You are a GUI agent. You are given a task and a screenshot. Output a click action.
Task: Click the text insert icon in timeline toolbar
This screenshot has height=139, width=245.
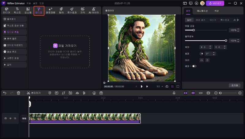coord(57,93)
